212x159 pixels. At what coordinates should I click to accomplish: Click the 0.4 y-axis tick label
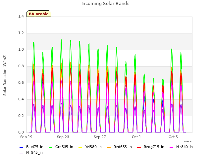pyautogui.click(x=21, y=99)
